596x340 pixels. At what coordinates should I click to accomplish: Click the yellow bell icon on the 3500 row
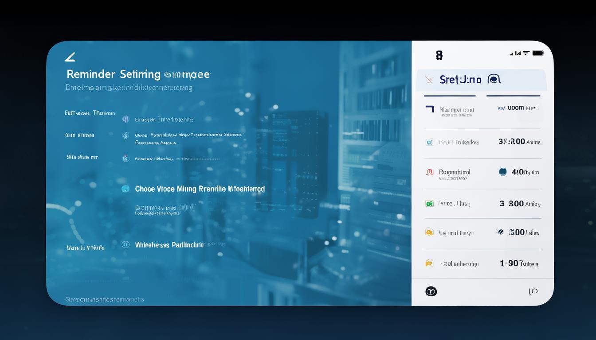429,232
